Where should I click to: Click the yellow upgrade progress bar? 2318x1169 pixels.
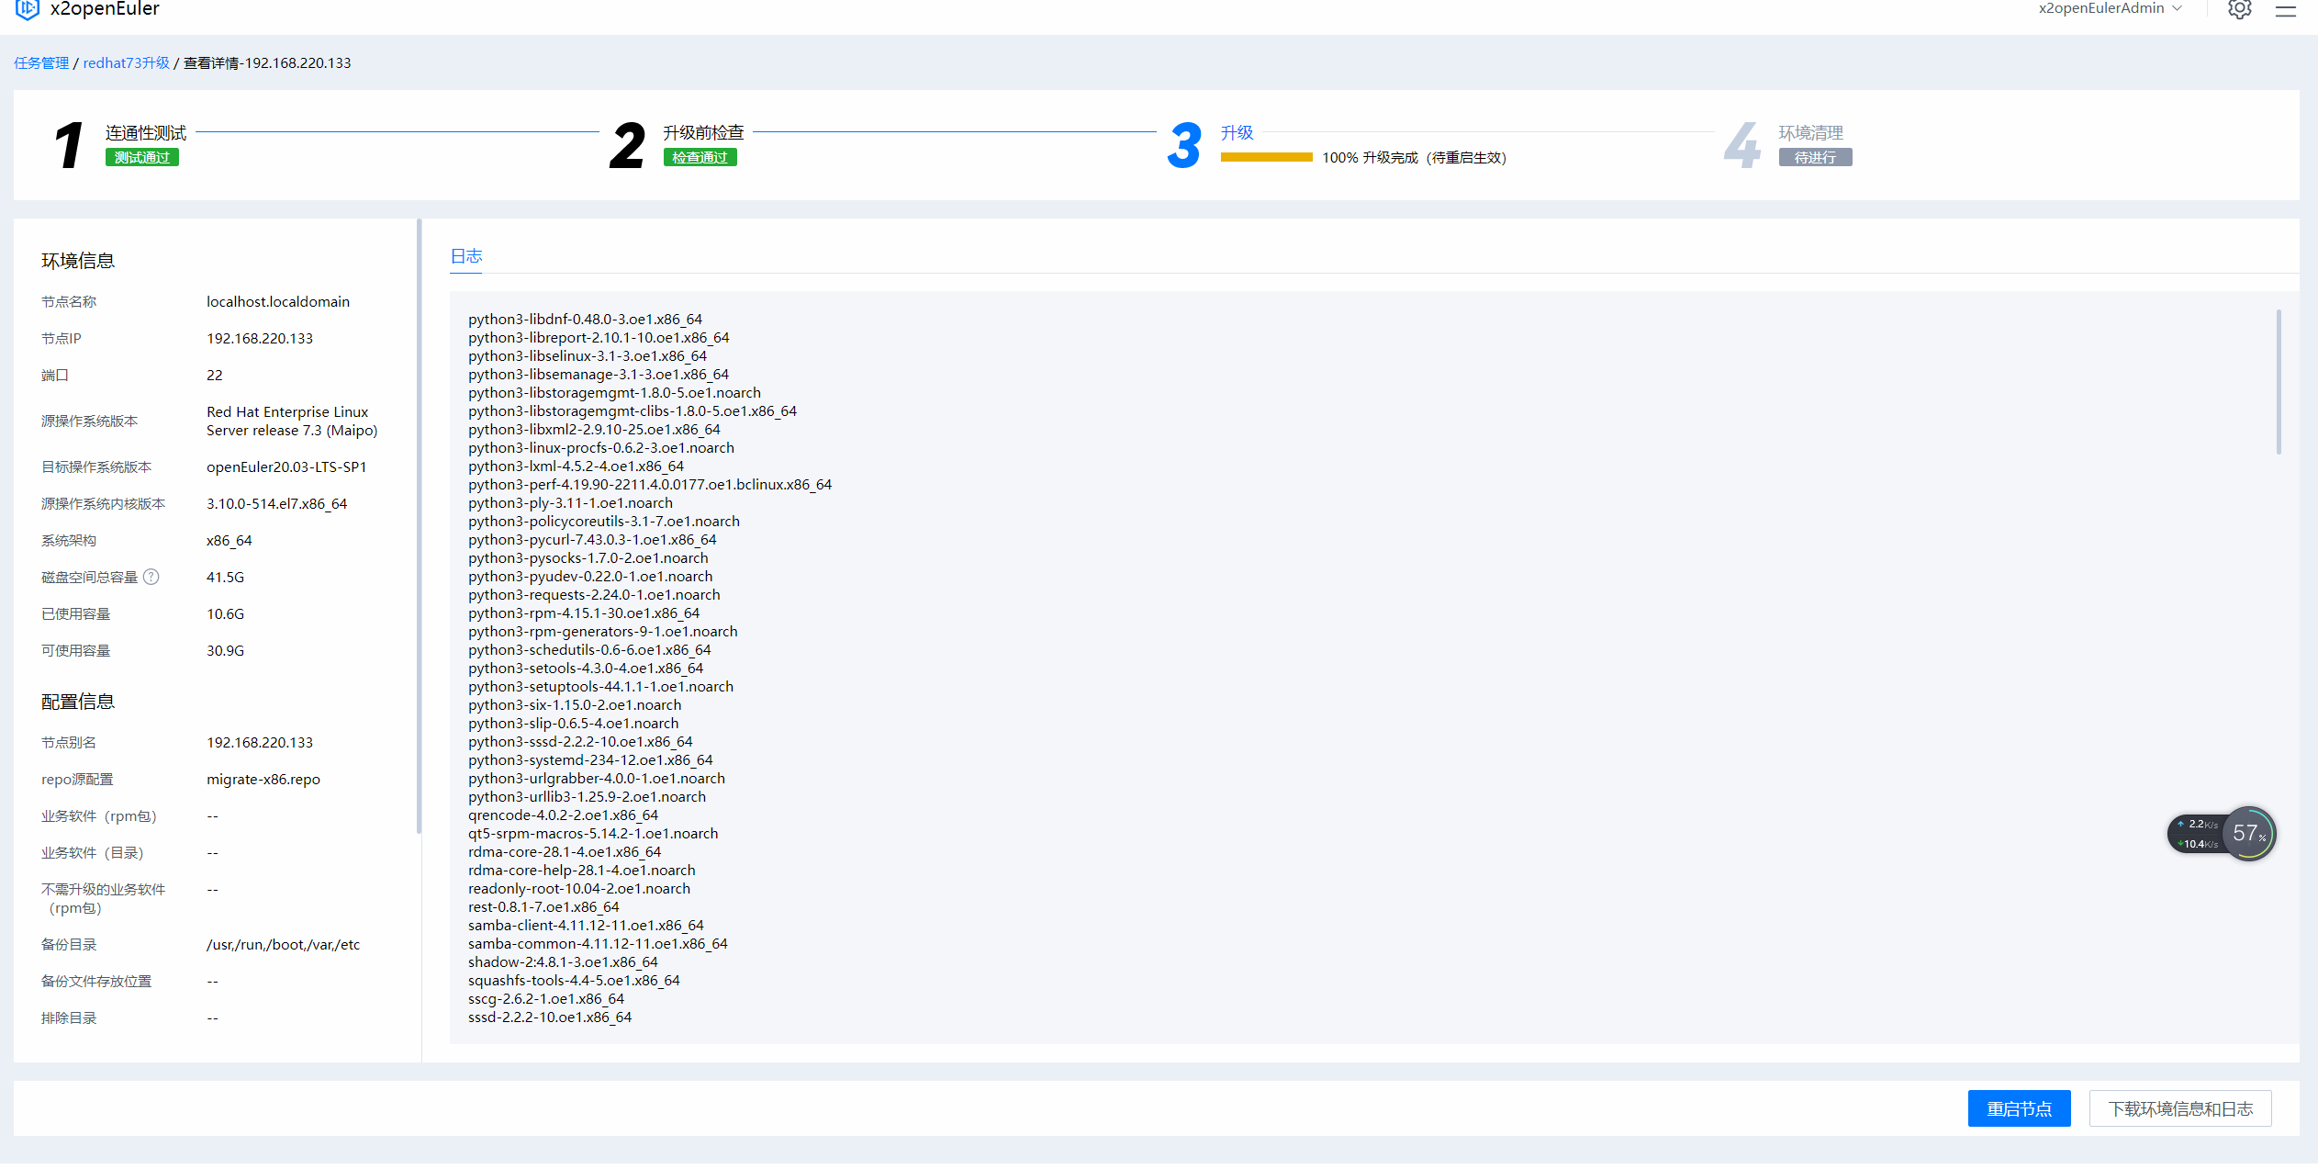(1266, 157)
